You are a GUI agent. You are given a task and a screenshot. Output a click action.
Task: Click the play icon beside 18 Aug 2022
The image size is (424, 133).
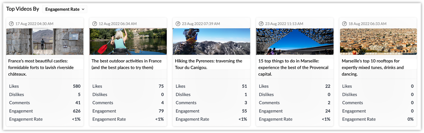pyautogui.click(x=344, y=24)
